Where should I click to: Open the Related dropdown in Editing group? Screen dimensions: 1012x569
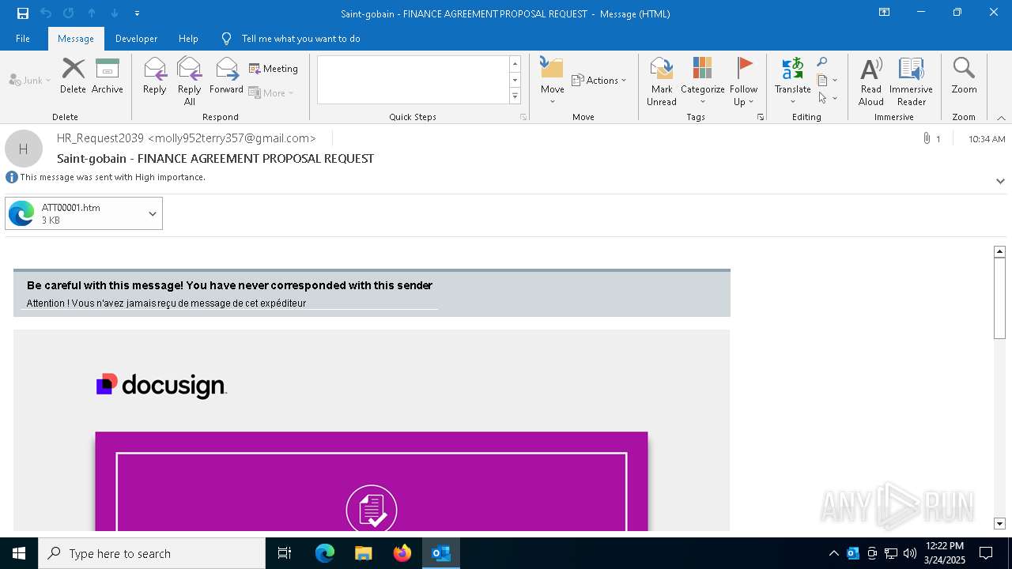tap(827, 80)
